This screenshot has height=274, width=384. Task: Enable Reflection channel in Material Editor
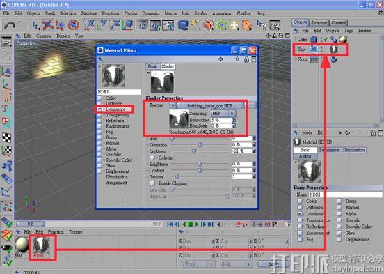(x=99, y=121)
